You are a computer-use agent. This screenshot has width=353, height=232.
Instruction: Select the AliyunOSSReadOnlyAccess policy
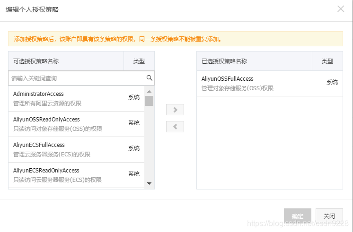(76, 124)
